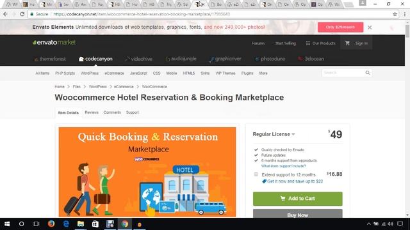Open the shopping cart icon
Viewport: 410px width, 230px height.
coord(347,43)
